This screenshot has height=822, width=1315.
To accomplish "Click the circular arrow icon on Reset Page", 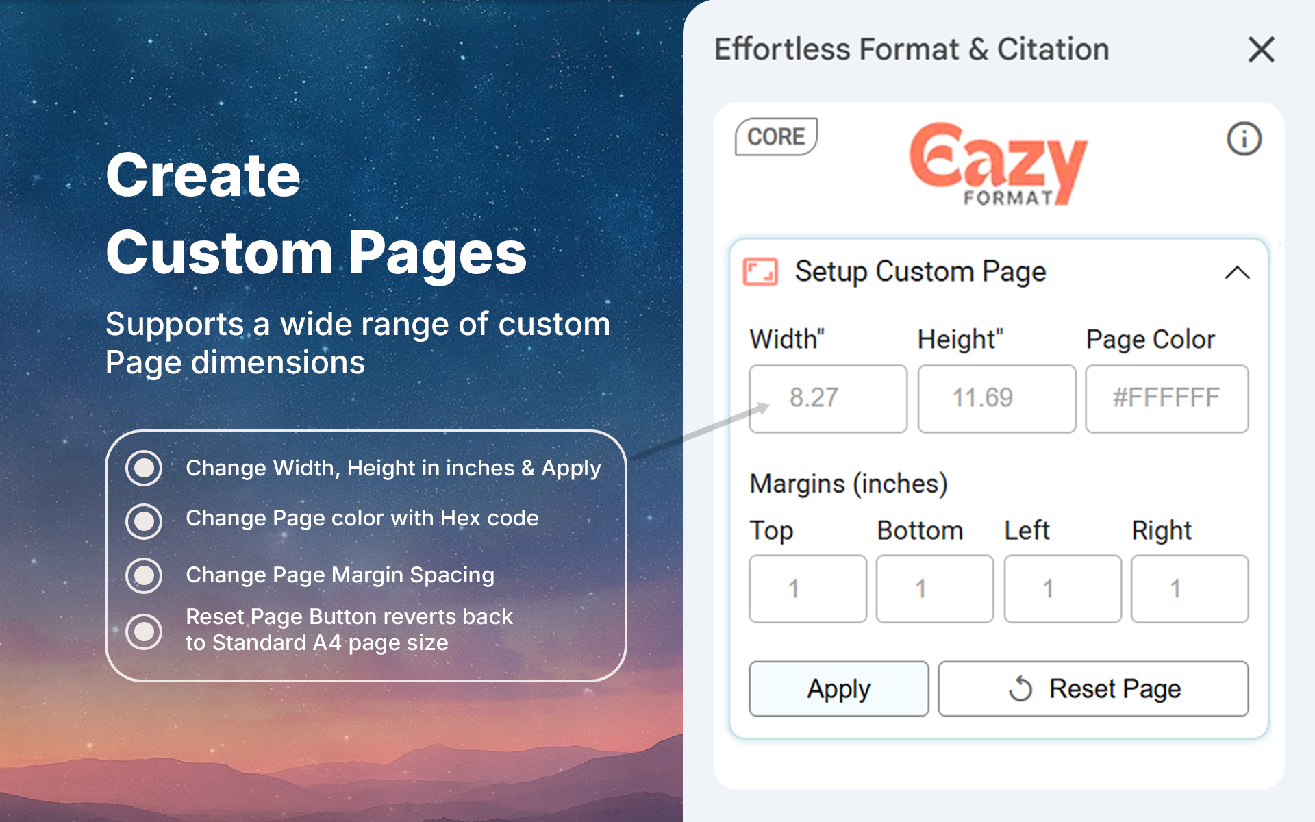I will click(x=1020, y=688).
